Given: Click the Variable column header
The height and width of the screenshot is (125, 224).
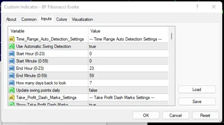Looking at the screenshot, I should pyautogui.click(x=48, y=31).
